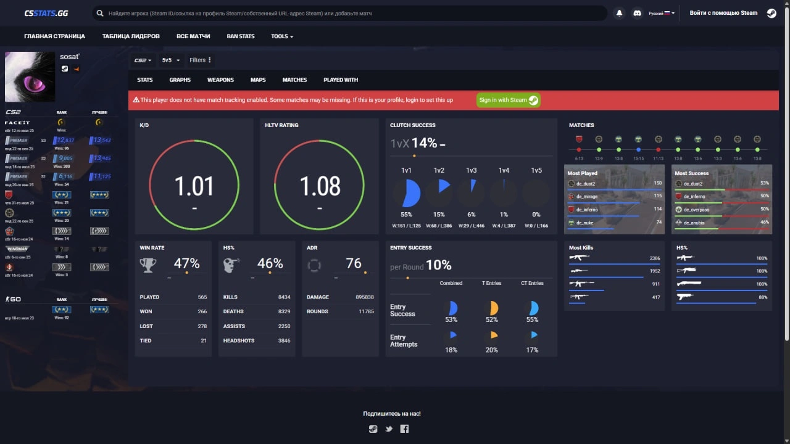Click the player search input field
Image resolution: width=790 pixels, height=444 pixels.
[x=352, y=13]
